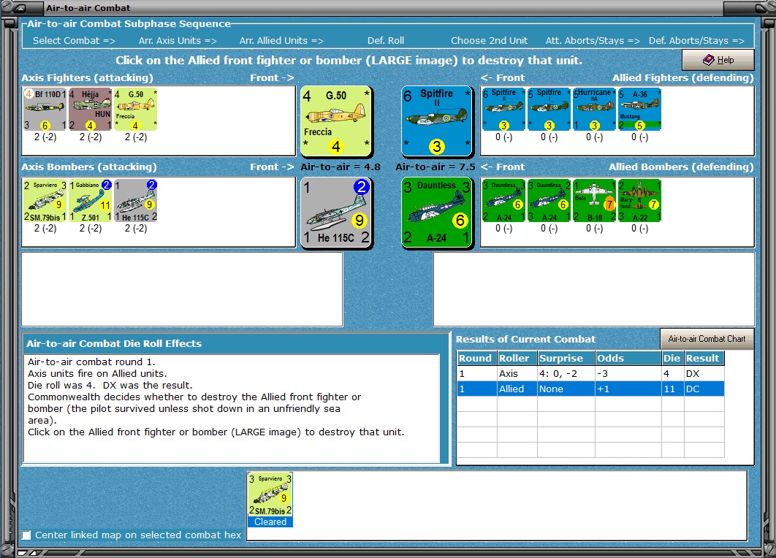Click the 'Results of Current Combat' heading
776x558 pixels.
[525, 340]
